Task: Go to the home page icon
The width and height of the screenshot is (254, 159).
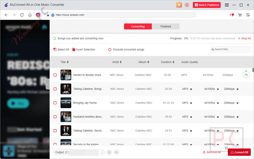Action: tap(30, 15)
